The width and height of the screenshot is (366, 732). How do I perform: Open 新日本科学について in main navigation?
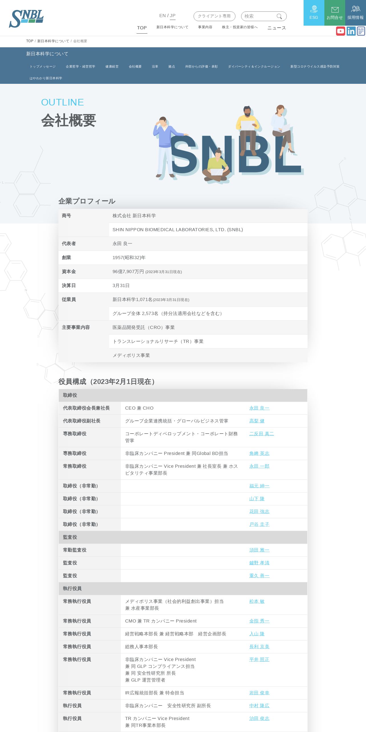(x=172, y=27)
